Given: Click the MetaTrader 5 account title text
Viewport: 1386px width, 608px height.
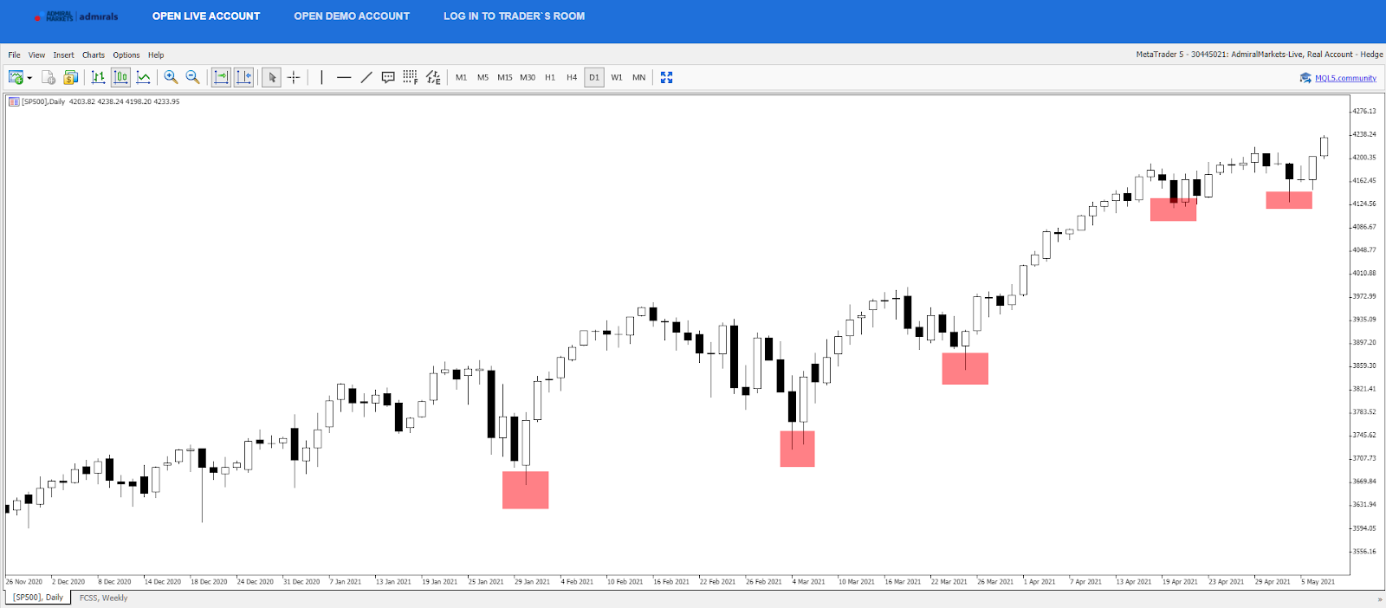Looking at the screenshot, I should (x=1260, y=55).
